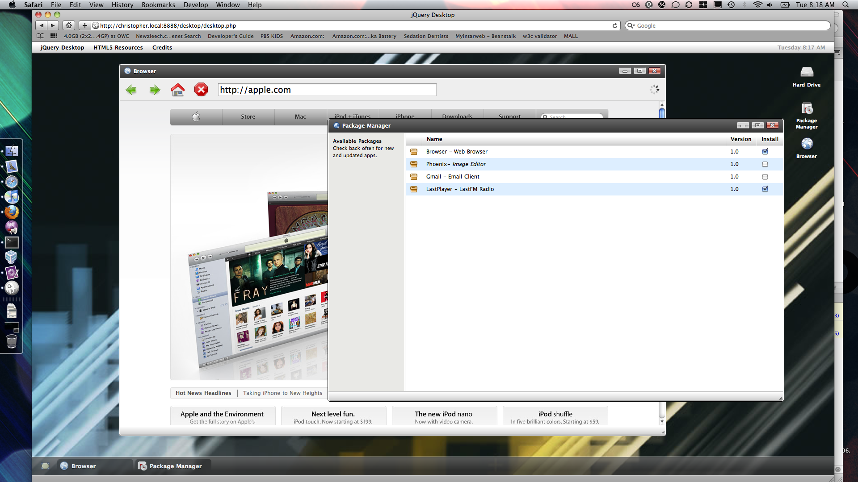Open iTunes from the Dock
Viewport: 858px width, 482px height.
12,197
